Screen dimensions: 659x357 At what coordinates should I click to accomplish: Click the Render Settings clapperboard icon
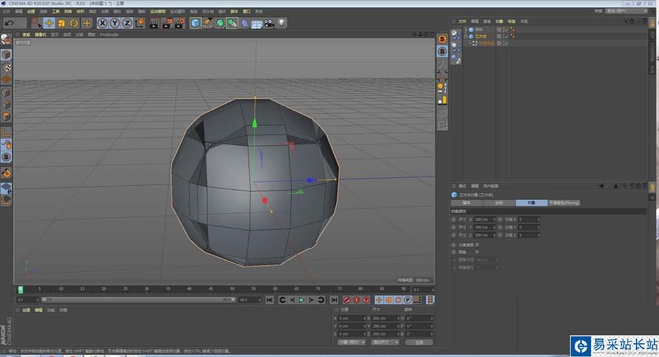[178, 23]
